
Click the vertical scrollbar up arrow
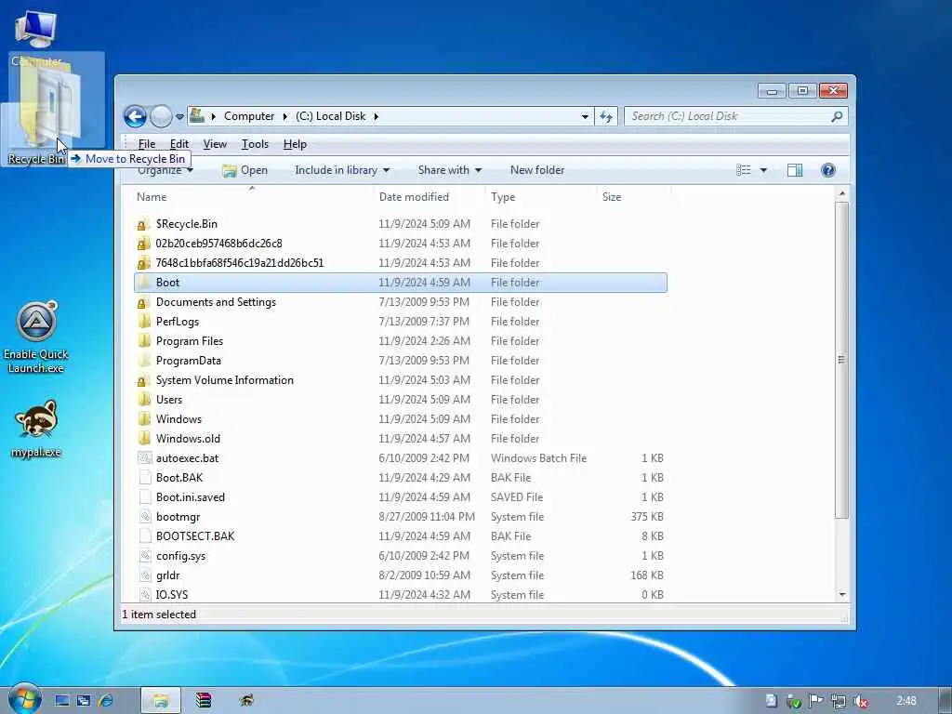pos(841,193)
